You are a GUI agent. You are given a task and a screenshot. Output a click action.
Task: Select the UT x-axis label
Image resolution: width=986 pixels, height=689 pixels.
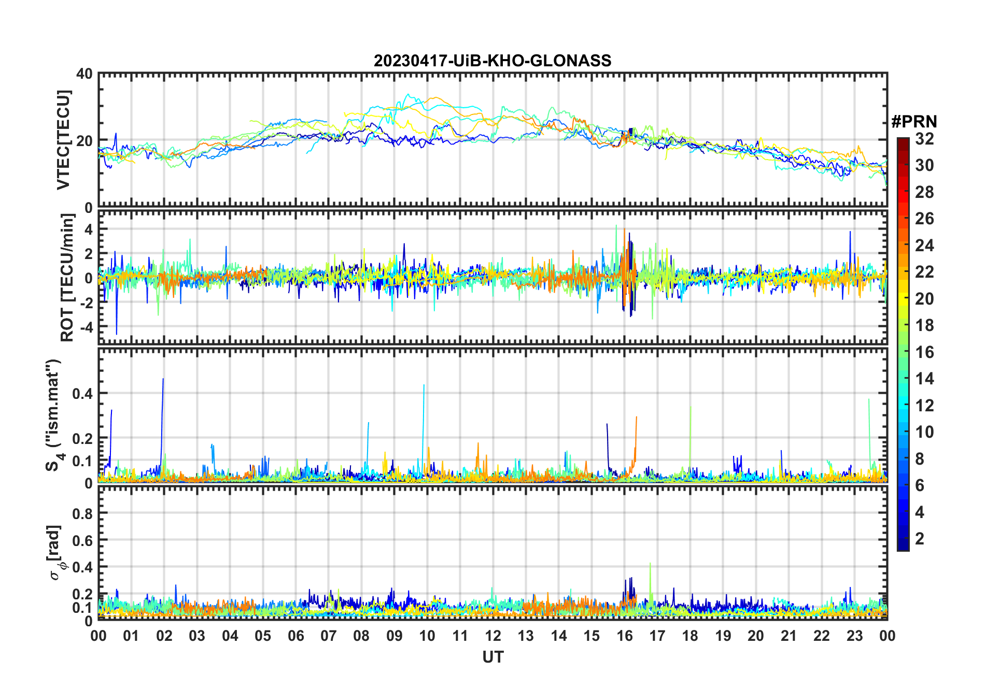492,657
